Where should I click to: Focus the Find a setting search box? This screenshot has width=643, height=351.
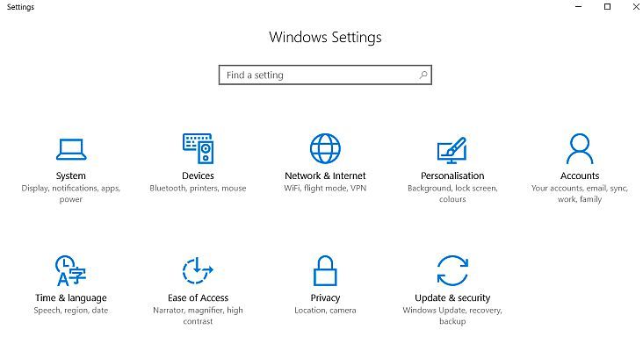(325, 75)
